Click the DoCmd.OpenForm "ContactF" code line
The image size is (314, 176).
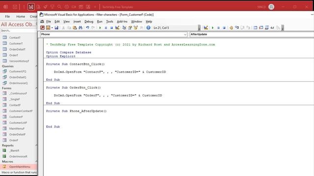pos(110,72)
